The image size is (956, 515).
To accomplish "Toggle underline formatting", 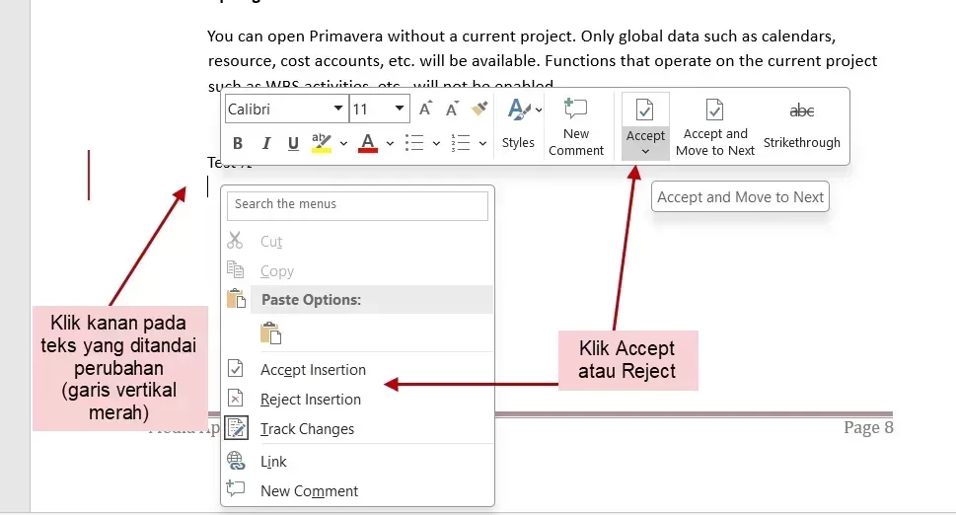I will tap(293, 144).
